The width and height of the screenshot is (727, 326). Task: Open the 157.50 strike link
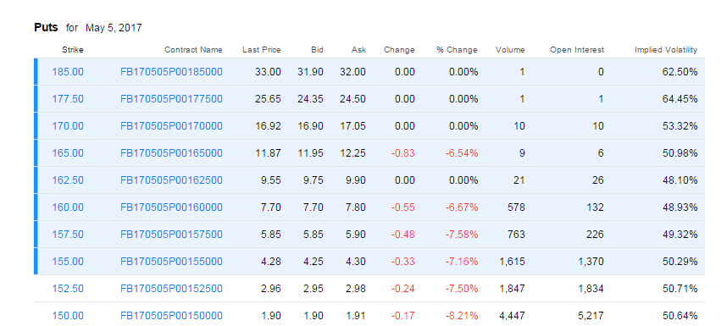68,235
